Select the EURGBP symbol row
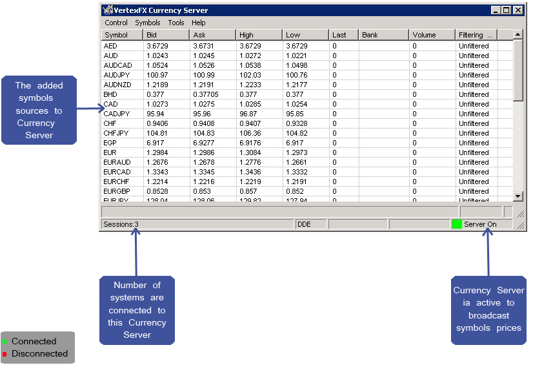The image size is (533, 365). click(x=307, y=191)
